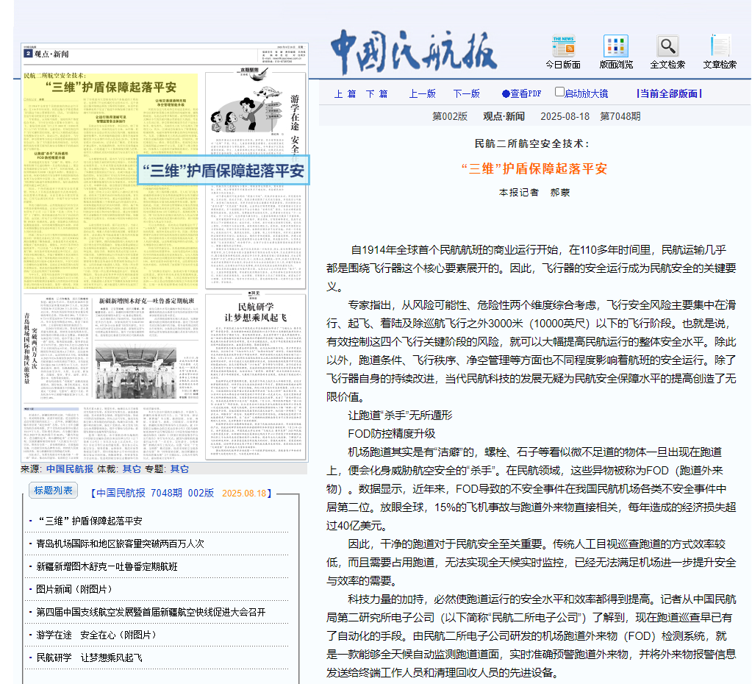The height and width of the screenshot is (684, 752).
Task: Open article 游学在途 安全在心（附图片）
Action: point(96,635)
